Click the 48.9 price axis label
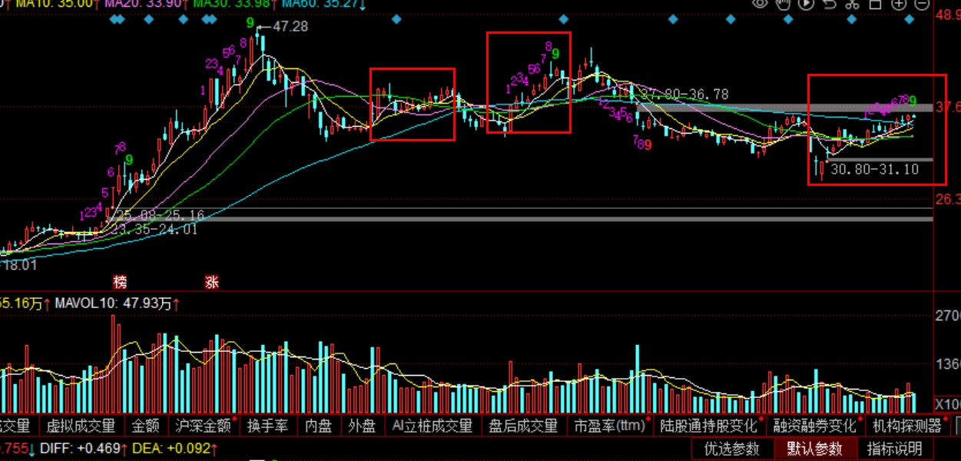This screenshot has width=961, height=461. pos(948,15)
